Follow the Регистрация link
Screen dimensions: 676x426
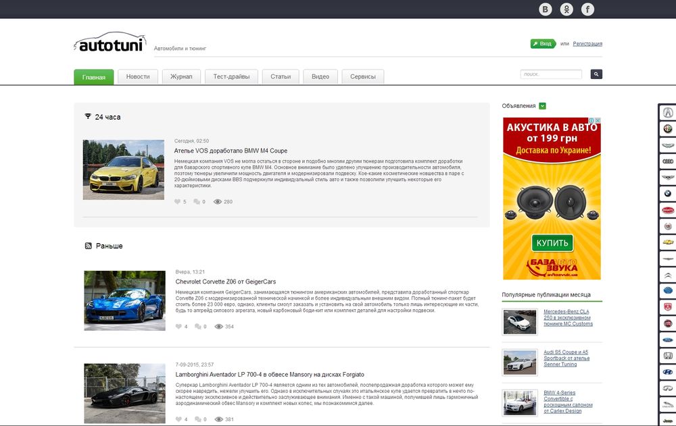pos(587,43)
